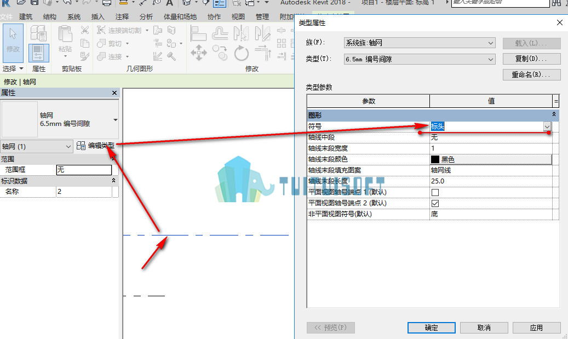Toggle the Properties palette ribbon button

38,53
